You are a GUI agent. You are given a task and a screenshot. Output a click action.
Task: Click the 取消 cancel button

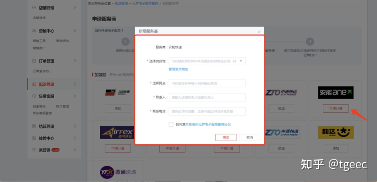249,137
